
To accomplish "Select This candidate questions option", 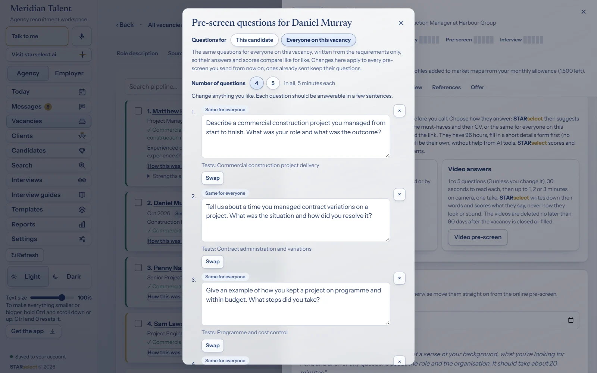I will click(x=254, y=40).
